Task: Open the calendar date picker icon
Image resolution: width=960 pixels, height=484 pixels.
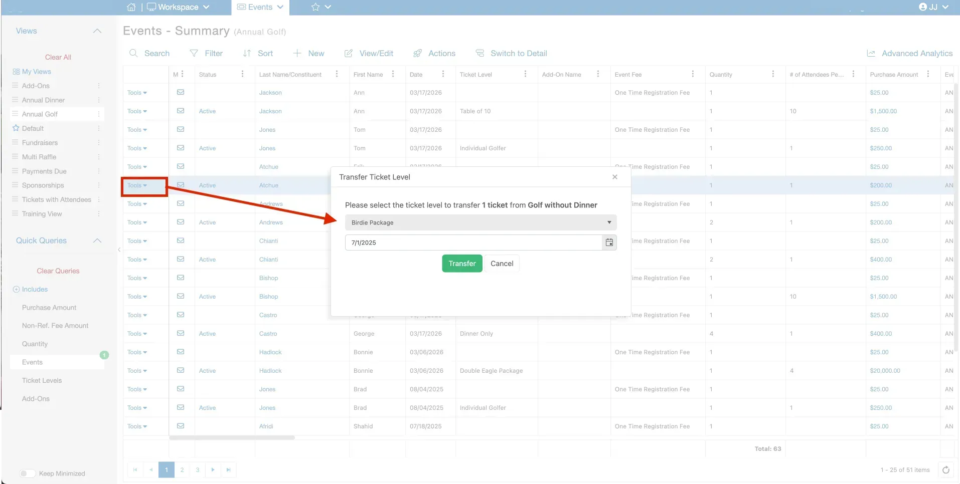Action: pyautogui.click(x=609, y=243)
